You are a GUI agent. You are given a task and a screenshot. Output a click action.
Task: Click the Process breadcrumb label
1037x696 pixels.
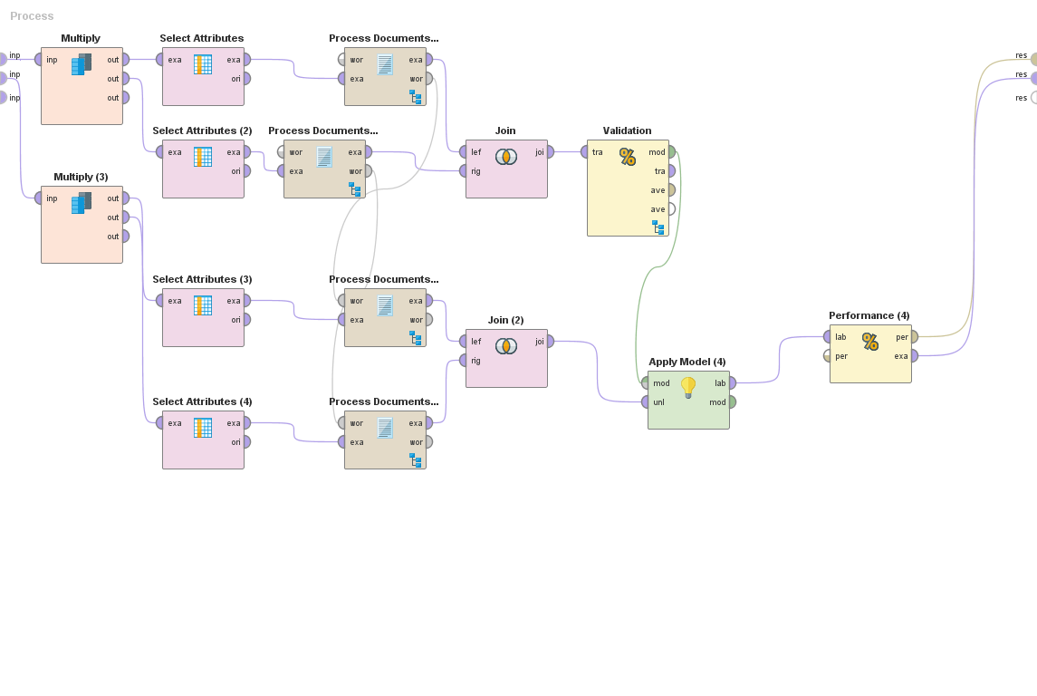point(32,16)
